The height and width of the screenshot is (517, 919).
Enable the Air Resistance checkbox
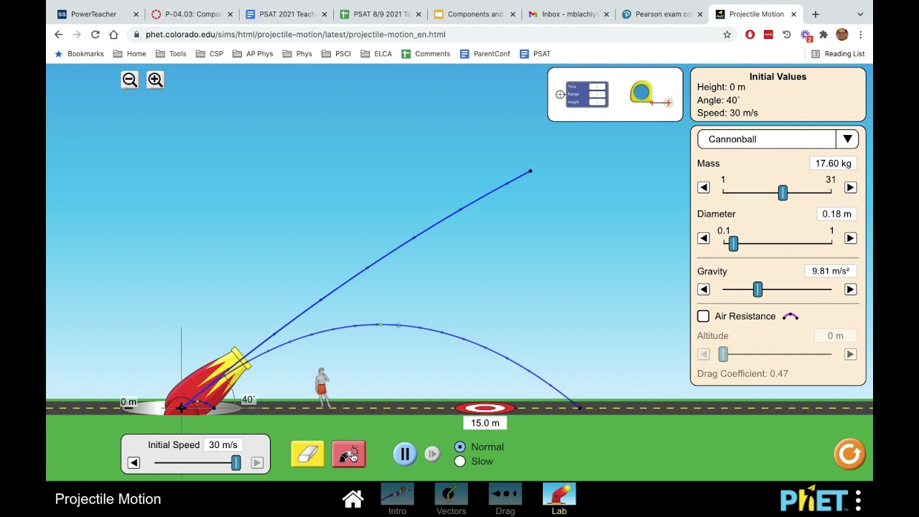click(704, 316)
